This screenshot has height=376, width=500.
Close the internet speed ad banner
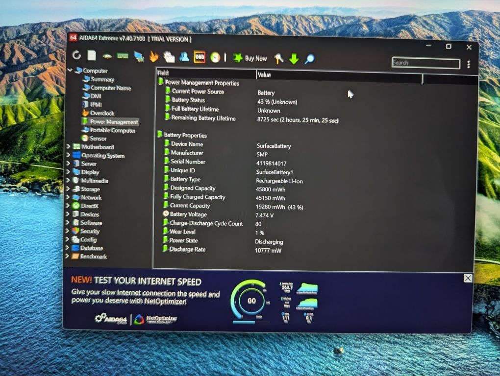(468, 278)
